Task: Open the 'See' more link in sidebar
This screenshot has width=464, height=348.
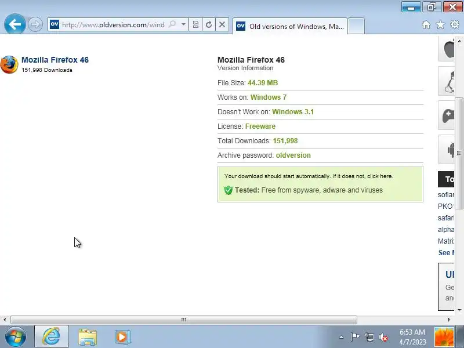Action: point(446,253)
